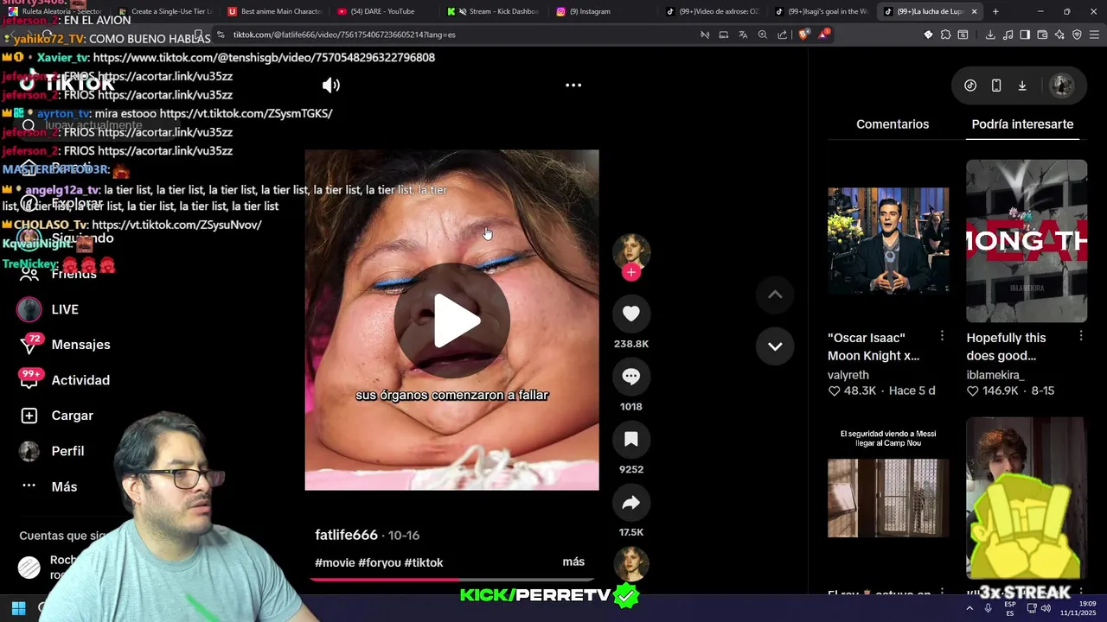Screen dimensions: 1107x622
Task: Expand the description with más
Action: point(573,562)
